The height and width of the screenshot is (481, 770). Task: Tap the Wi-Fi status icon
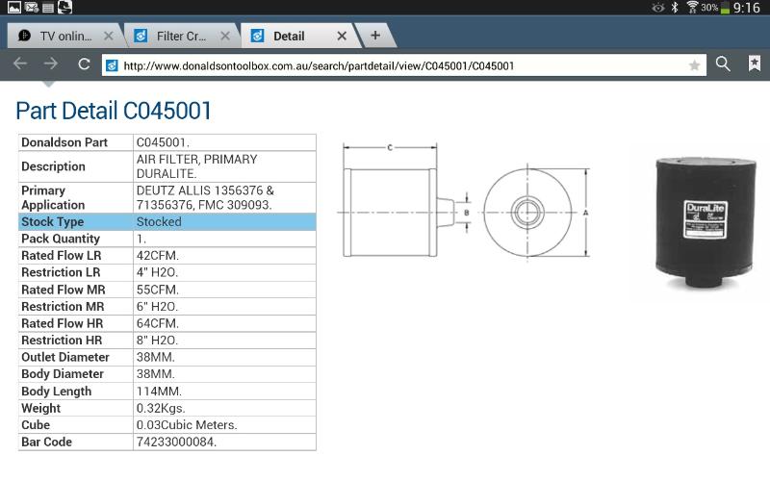point(692,7)
